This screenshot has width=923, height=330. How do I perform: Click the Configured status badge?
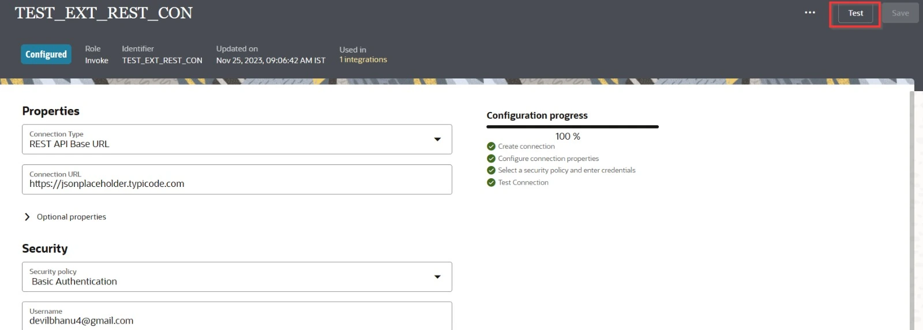coord(46,54)
